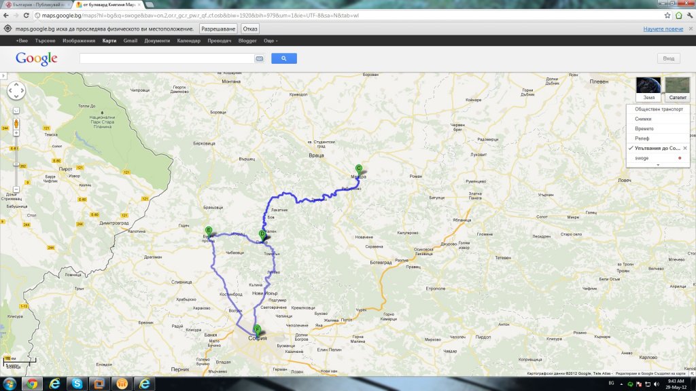
Task: Click the Google logo
Action: (37, 58)
